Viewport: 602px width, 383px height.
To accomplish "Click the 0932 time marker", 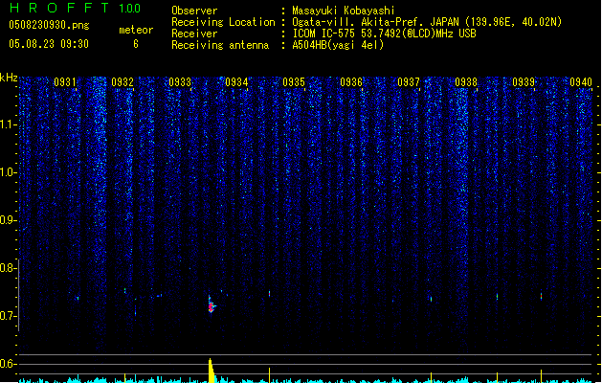I will 123,81.
